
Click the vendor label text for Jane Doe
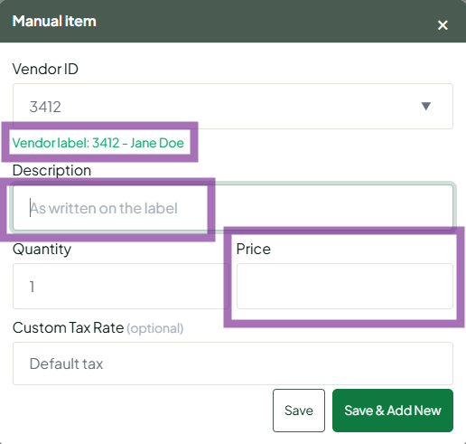tap(98, 143)
